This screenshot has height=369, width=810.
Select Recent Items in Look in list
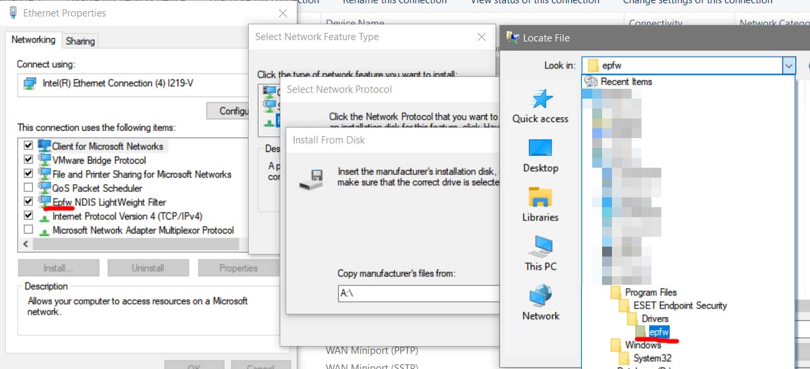[x=626, y=82]
